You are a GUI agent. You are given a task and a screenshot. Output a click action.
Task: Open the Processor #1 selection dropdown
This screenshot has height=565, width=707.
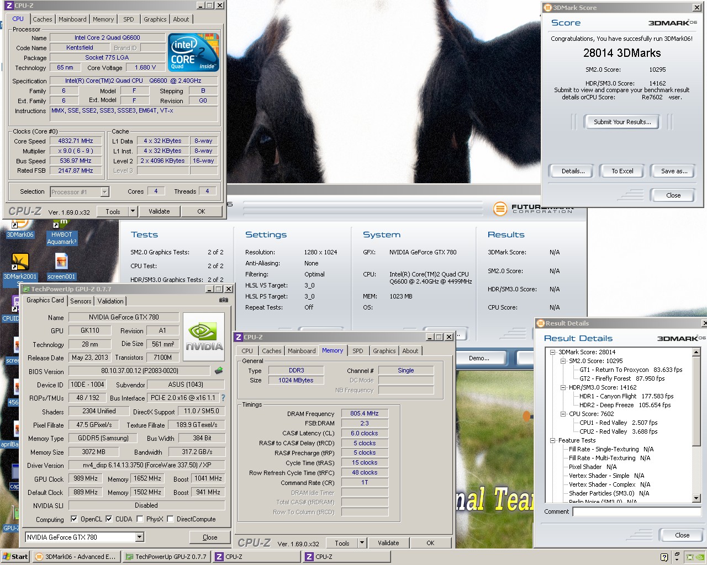(x=105, y=192)
